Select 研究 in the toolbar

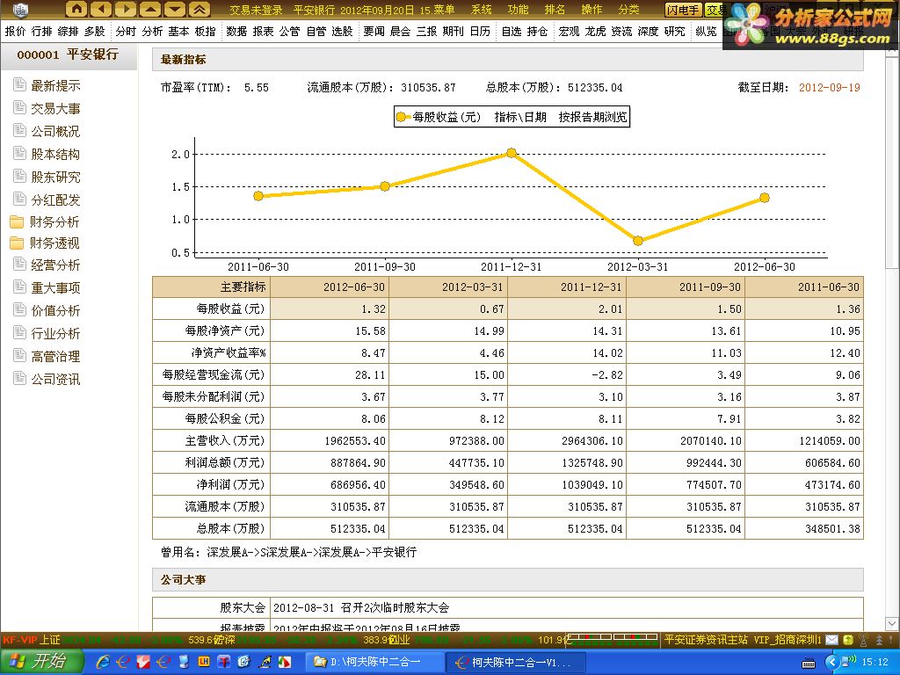(674, 32)
